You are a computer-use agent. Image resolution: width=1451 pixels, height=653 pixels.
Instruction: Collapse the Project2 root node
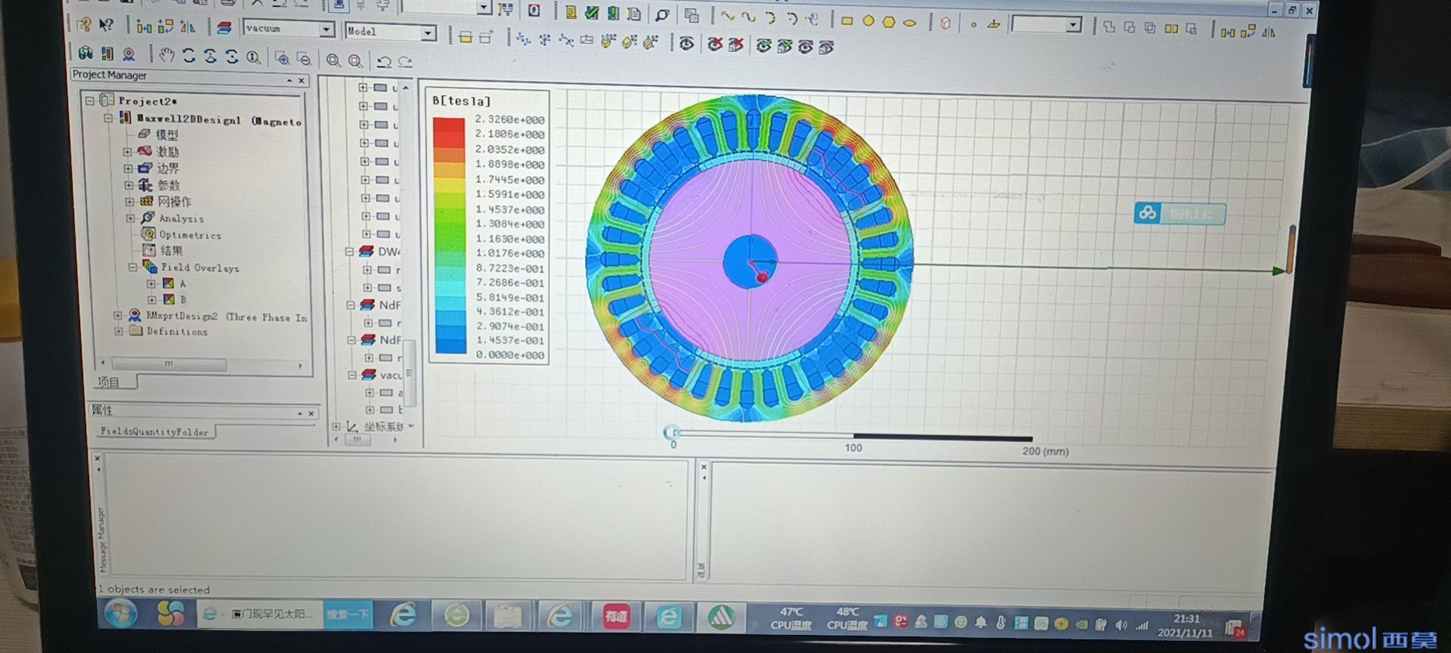pos(90,100)
